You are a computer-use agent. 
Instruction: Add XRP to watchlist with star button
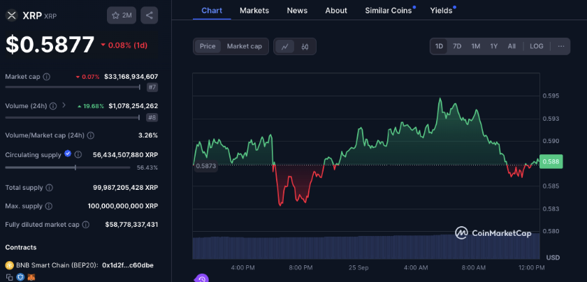point(122,15)
